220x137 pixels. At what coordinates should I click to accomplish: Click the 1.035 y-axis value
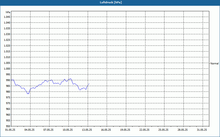[x=7, y=28]
